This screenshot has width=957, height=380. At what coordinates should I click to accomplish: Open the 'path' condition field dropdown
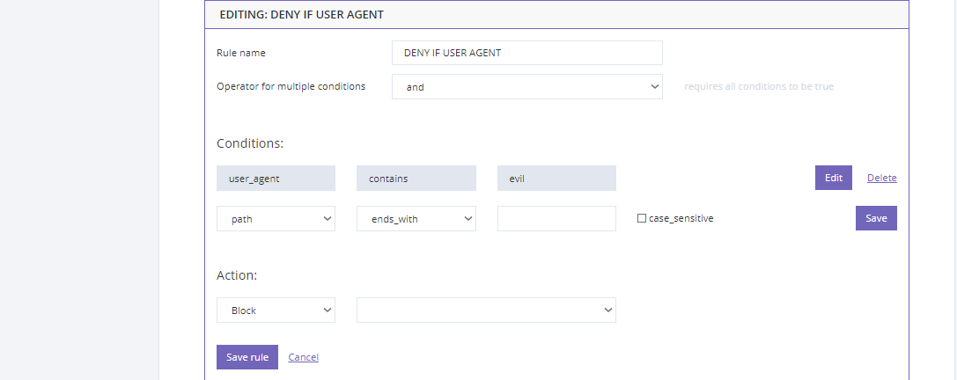tap(276, 218)
